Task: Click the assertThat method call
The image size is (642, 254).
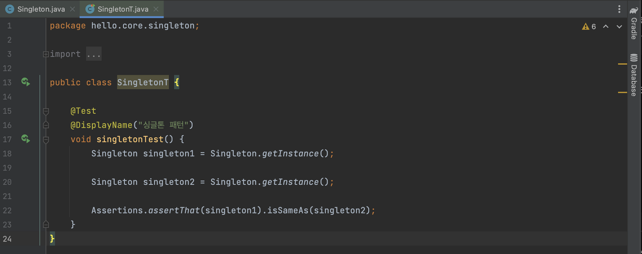Action: [x=174, y=210]
